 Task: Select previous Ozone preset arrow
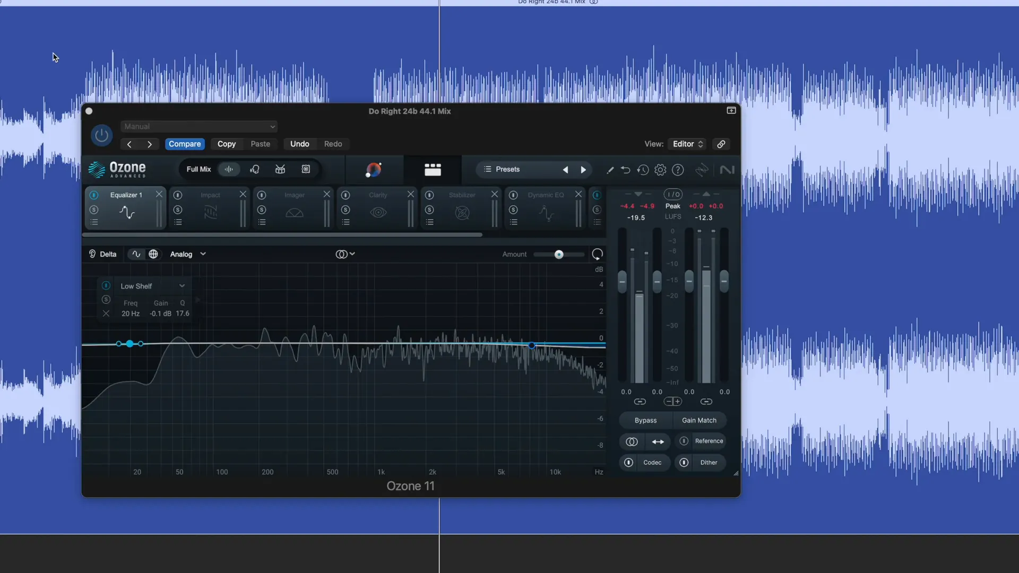pyautogui.click(x=565, y=170)
